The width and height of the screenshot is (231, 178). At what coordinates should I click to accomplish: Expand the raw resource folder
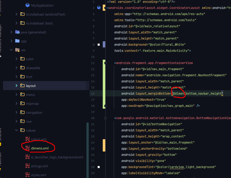[16, 121]
